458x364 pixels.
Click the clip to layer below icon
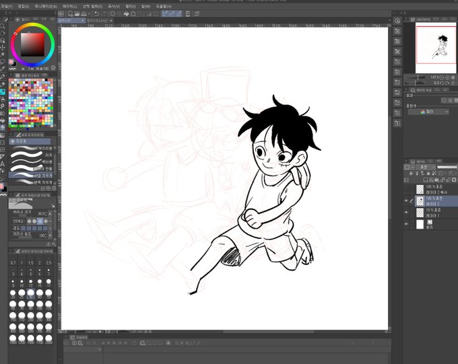click(411, 174)
